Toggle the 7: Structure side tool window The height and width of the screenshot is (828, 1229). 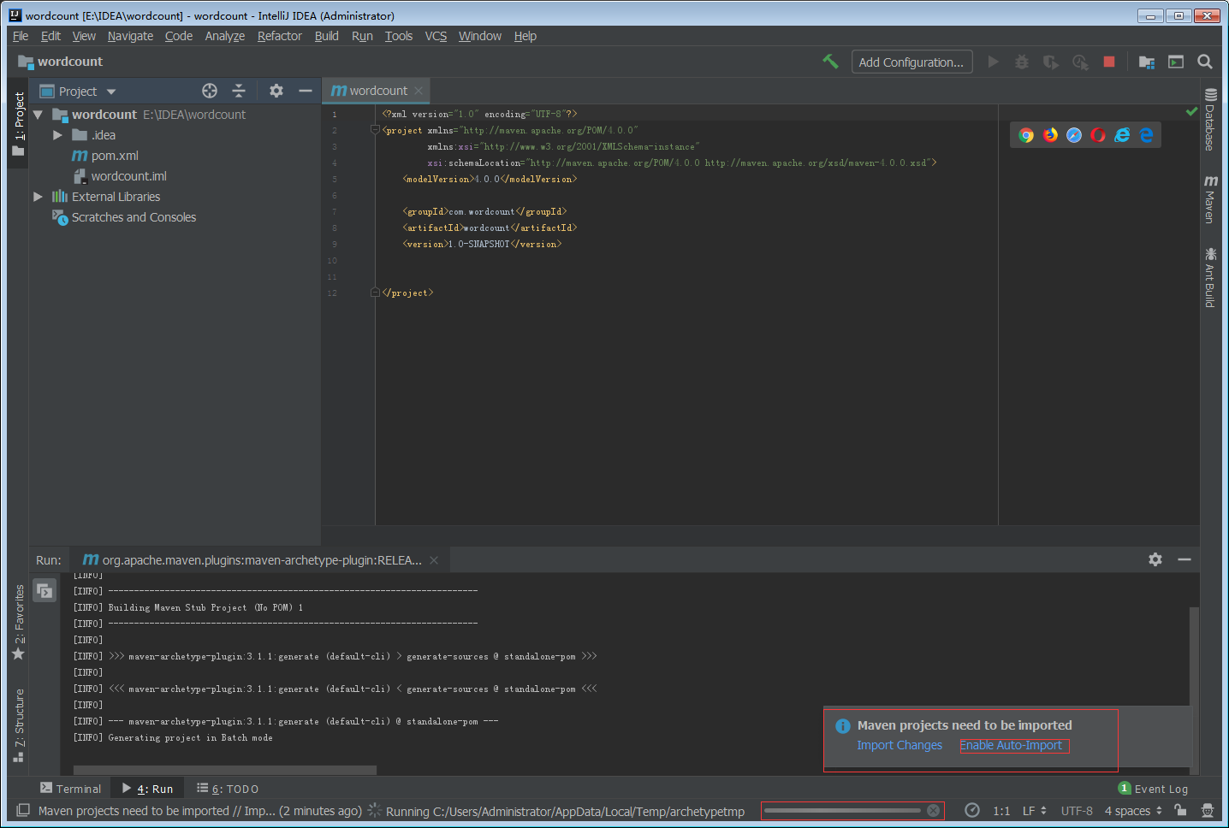[x=19, y=724]
